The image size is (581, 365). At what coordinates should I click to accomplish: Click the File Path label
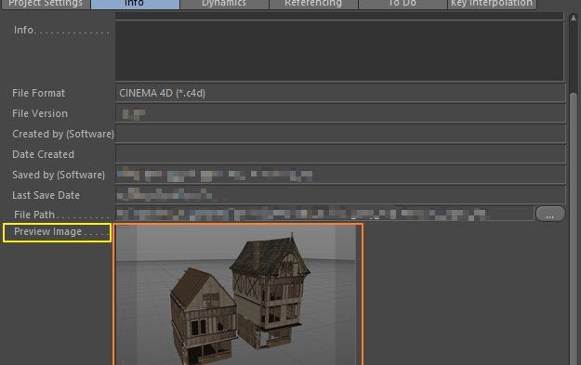click(x=34, y=215)
